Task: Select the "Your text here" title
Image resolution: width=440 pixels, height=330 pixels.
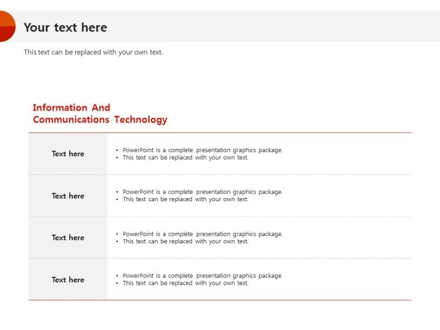Action: pos(65,27)
